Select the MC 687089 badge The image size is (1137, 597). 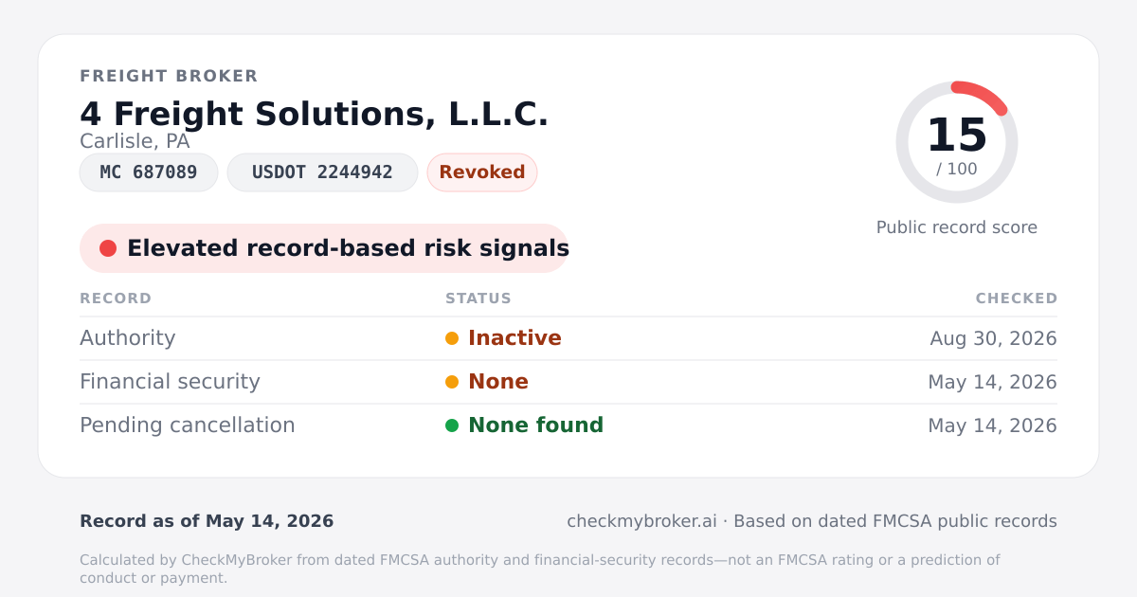149,172
